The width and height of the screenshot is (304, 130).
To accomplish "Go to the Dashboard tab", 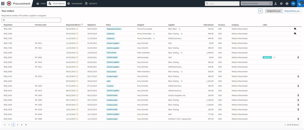I will 75,3.
